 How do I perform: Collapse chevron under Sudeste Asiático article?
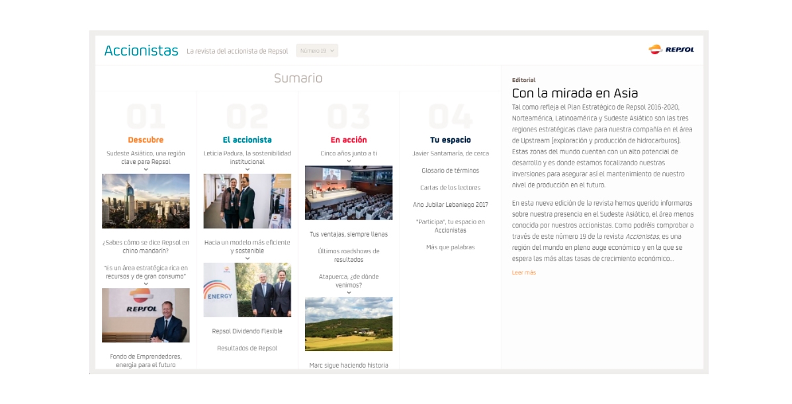coord(146,169)
